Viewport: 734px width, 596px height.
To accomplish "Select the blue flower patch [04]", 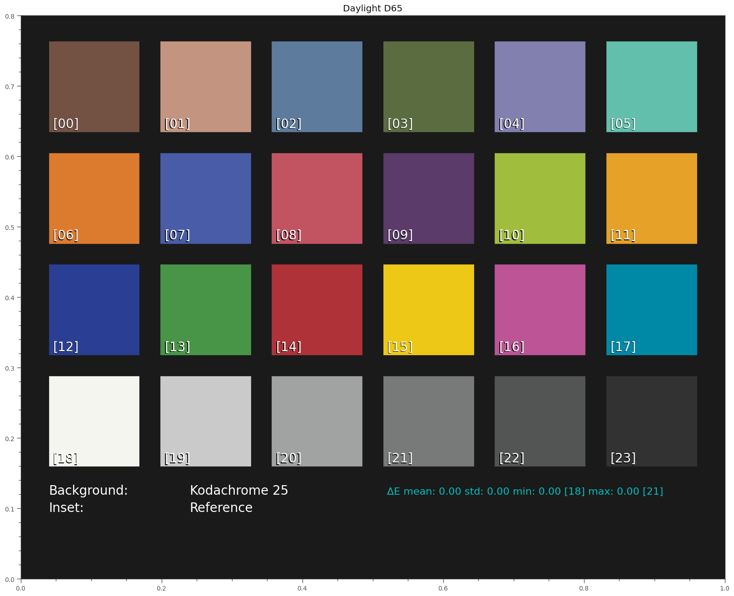I will [540, 86].
